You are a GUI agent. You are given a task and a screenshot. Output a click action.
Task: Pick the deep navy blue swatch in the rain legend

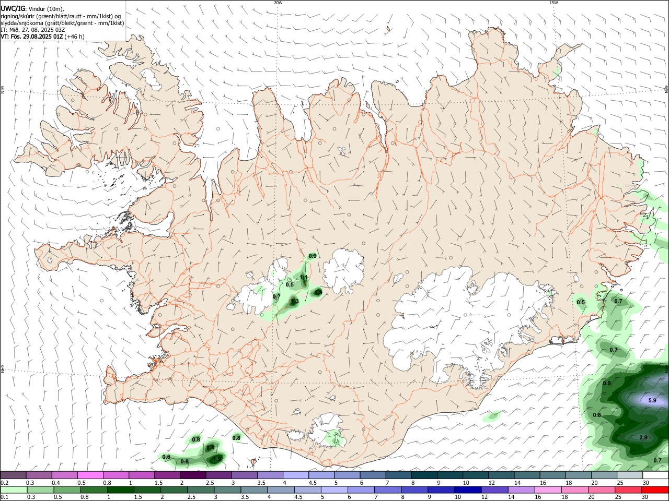click(467, 490)
